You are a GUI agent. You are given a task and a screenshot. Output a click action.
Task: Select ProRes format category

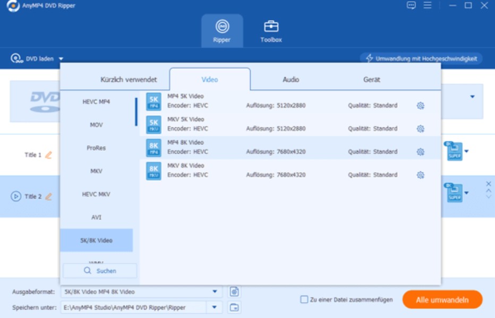pyautogui.click(x=96, y=148)
